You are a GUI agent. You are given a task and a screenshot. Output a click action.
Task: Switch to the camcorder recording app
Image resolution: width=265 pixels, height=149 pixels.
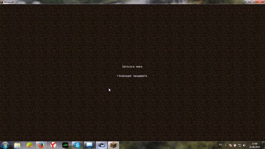coord(101,145)
